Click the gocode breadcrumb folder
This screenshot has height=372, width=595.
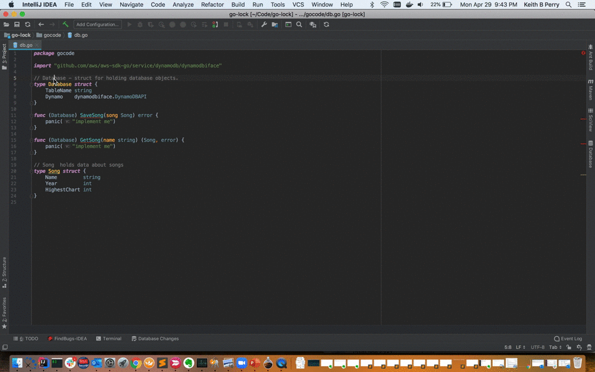(x=52, y=35)
